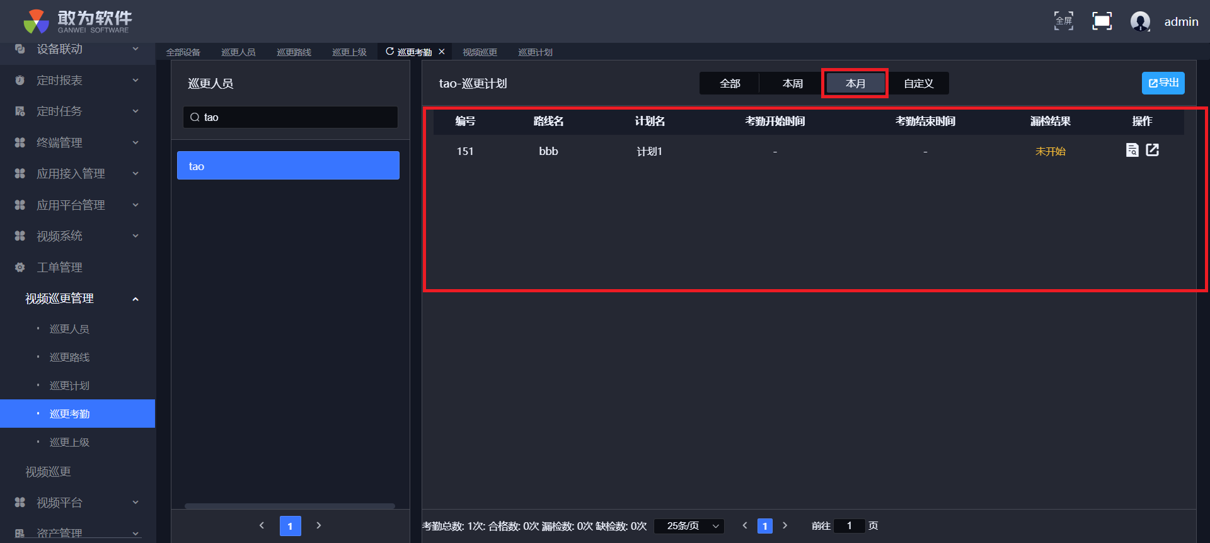The height and width of the screenshot is (543, 1210).
Task: Expand the 终端管理 menu
Action: pos(135,142)
